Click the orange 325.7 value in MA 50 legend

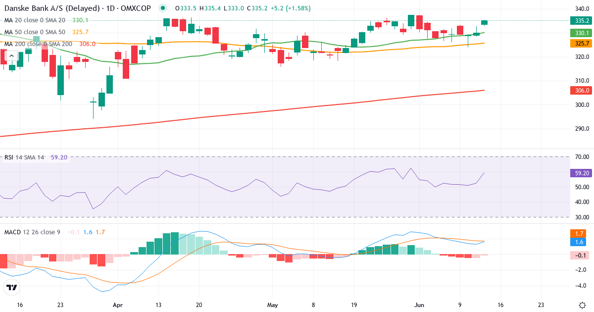pyautogui.click(x=80, y=32)
